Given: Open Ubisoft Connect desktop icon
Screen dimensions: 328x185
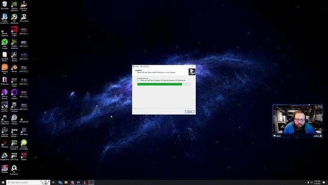Looking at the screenshot, I should point(14,119).
